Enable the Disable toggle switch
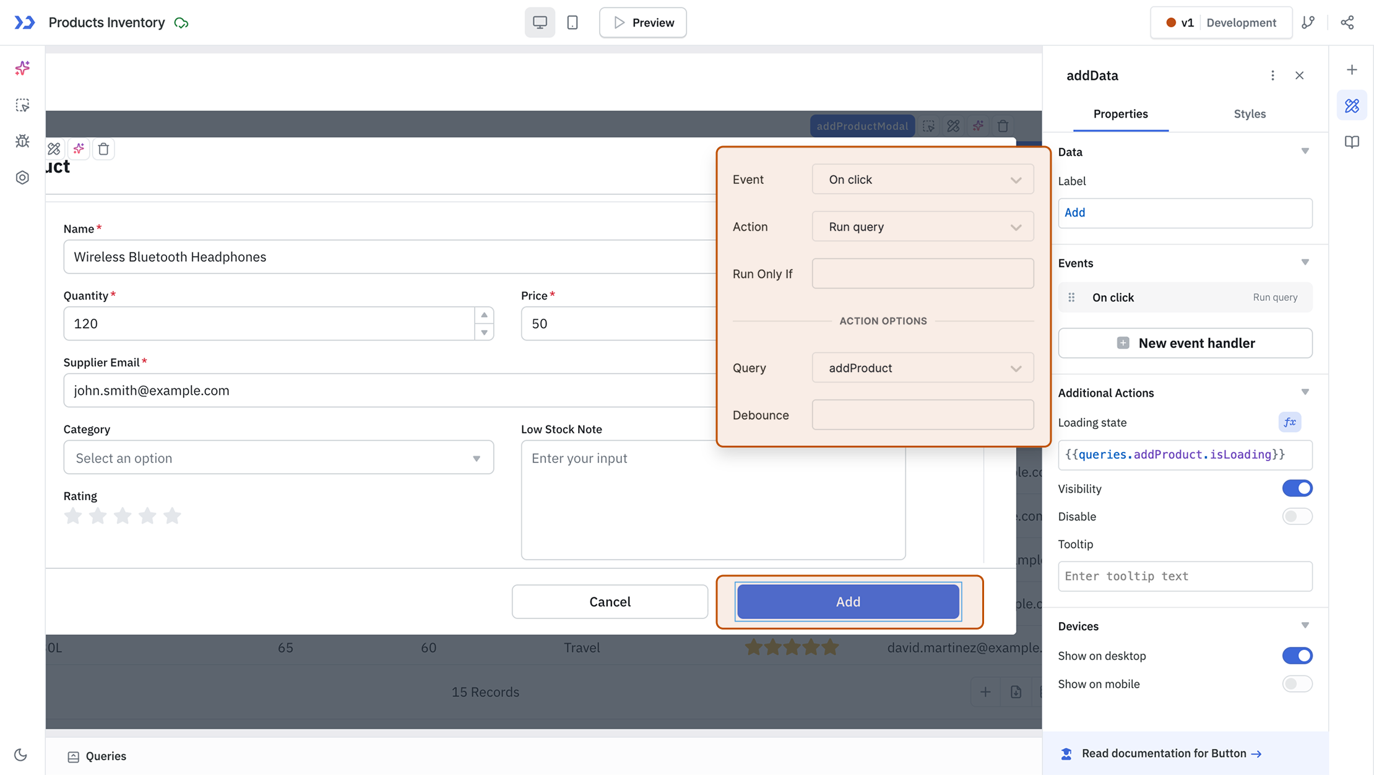This screenshot has width=1374, height=775. (x=1297, y=516)
